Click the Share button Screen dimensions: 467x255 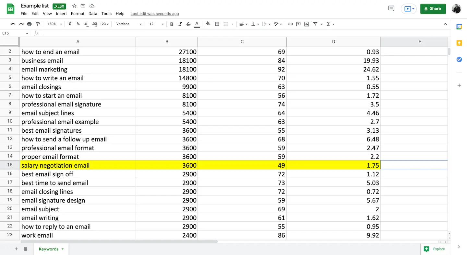pos(433,9)
